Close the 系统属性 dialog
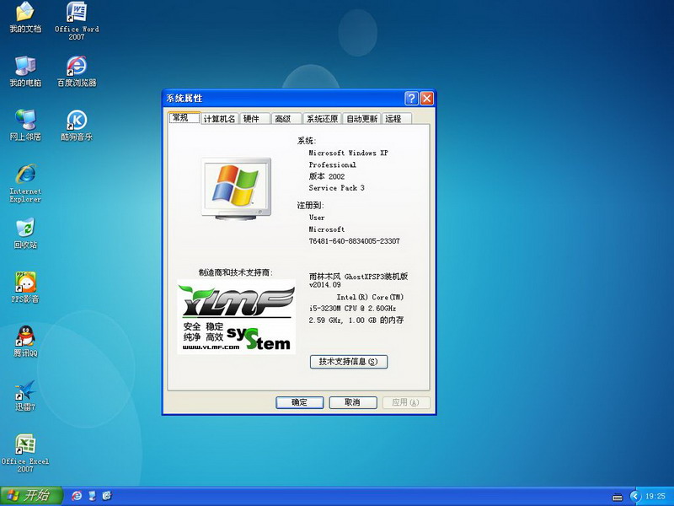The image size is (674, 506). click(426, 99)
